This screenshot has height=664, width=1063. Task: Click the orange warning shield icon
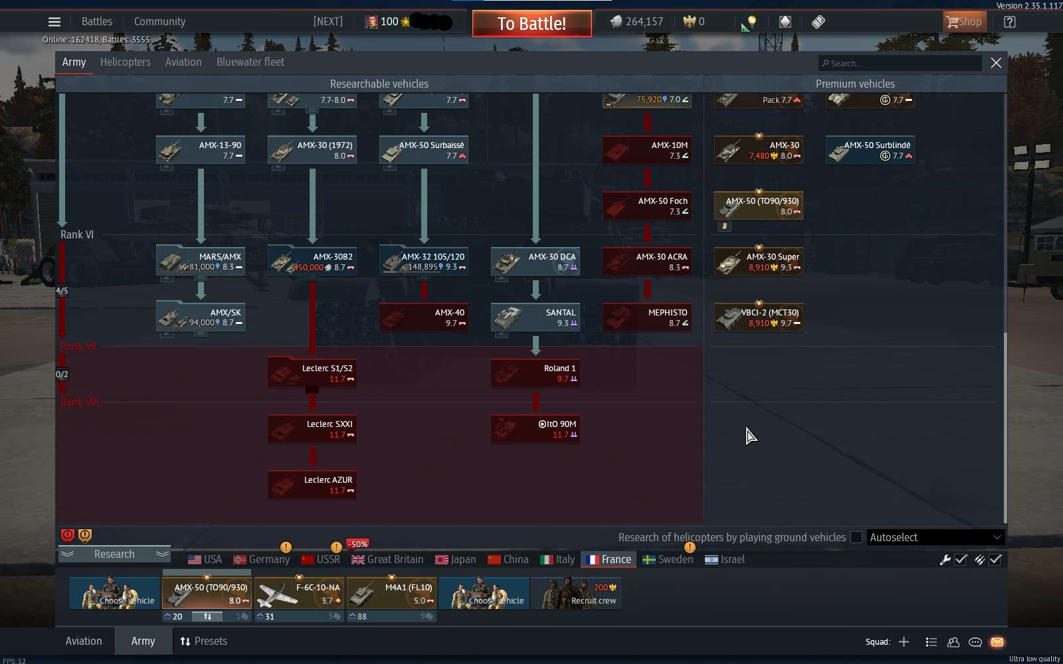pyautogui.click(x=85, y=535)
